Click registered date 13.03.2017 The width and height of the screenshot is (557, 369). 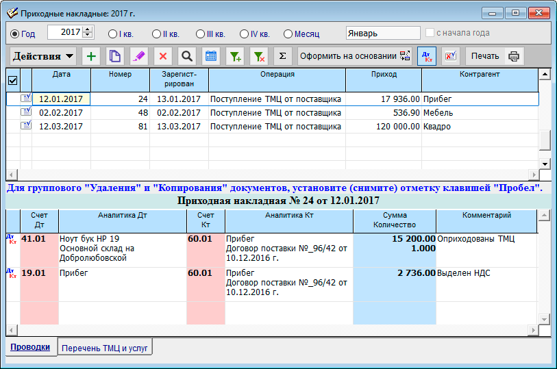click(x=179, y=127)
